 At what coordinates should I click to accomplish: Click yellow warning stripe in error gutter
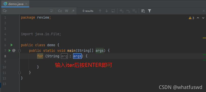[x=204, y=38]
